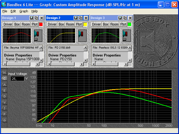Screen dimensions: 179x134
Task: Click right arrow of Design 2 horizontal scrollbar
Action: click(x=82, y=64)
